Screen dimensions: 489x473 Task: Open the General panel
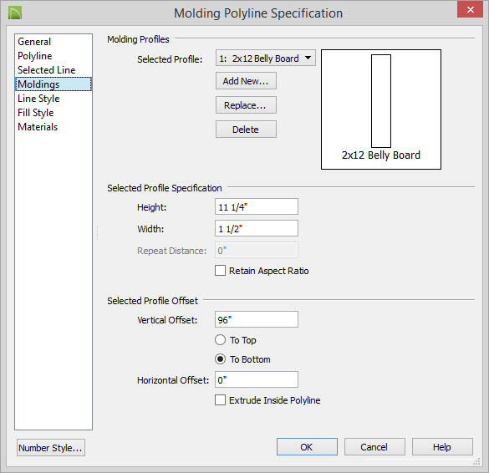coord(34,42)
